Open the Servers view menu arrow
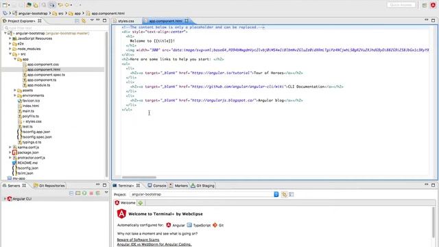439x247 pixels. point(106,192)
